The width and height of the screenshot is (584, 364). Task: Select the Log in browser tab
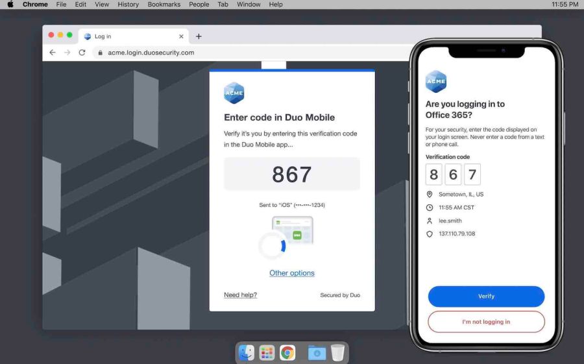click(x=133, y=36)
